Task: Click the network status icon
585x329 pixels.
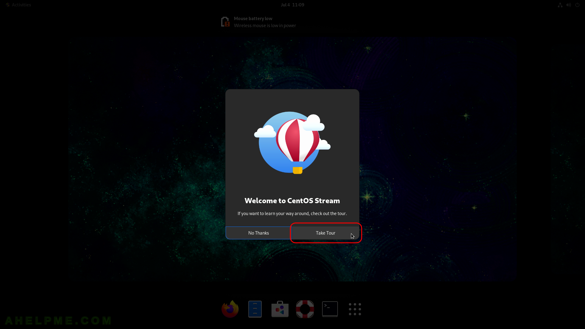Action: point(560,5)
